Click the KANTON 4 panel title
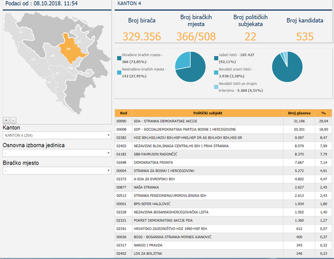This screenshot has width=334, height=259. click(x=129, y=4)
